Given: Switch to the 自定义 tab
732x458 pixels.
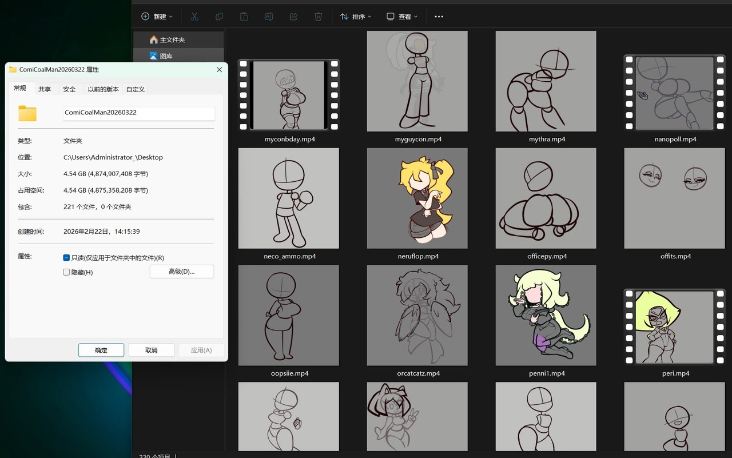Looking at the screenshot, I should coord(136,89).
